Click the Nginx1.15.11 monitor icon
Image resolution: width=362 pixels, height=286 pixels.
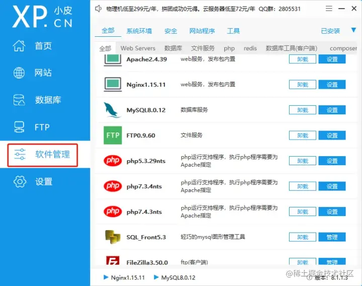coord(113,85)
